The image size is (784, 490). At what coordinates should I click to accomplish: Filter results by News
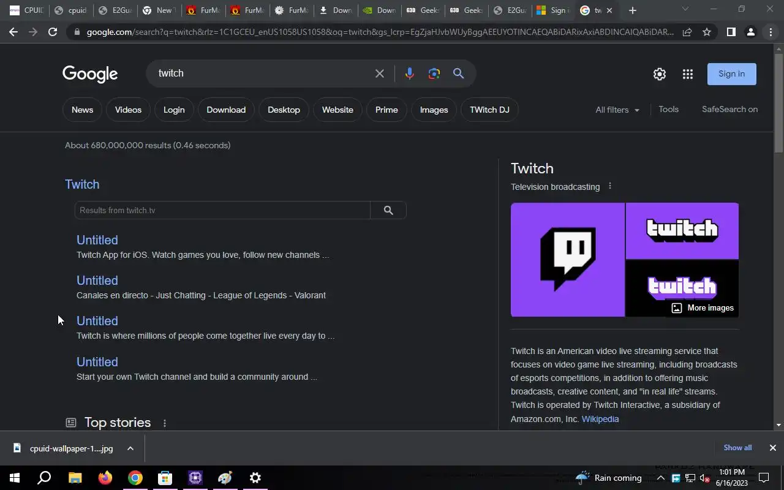82,110
